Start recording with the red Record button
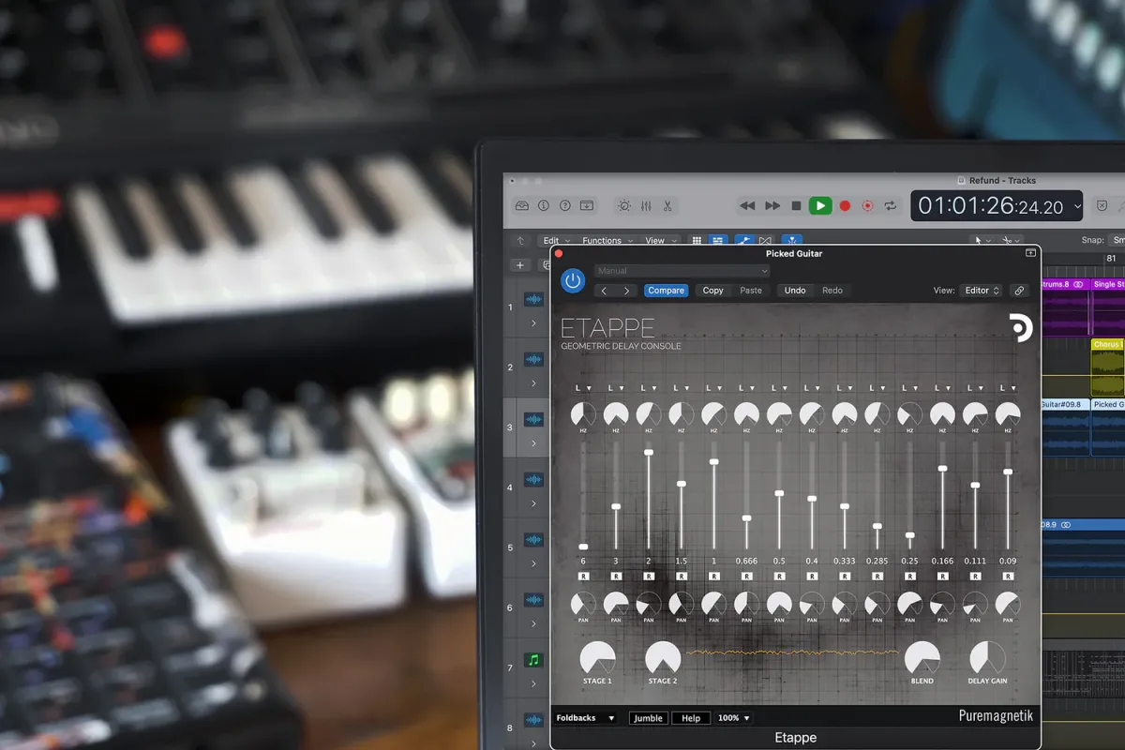 pyautogui.click(x=845, y=205)
